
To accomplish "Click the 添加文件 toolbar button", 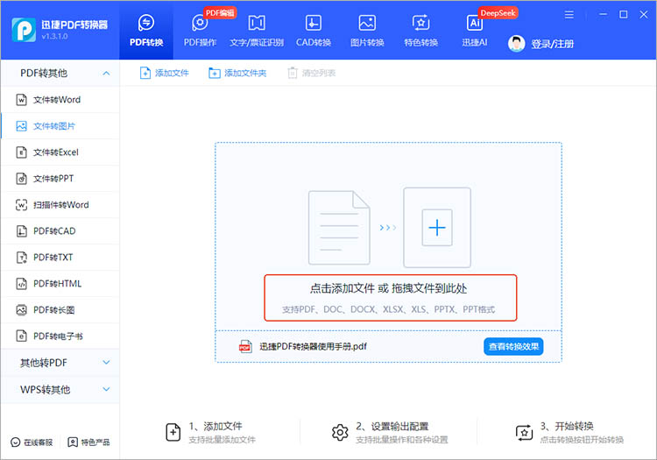I will pos(164,74).
